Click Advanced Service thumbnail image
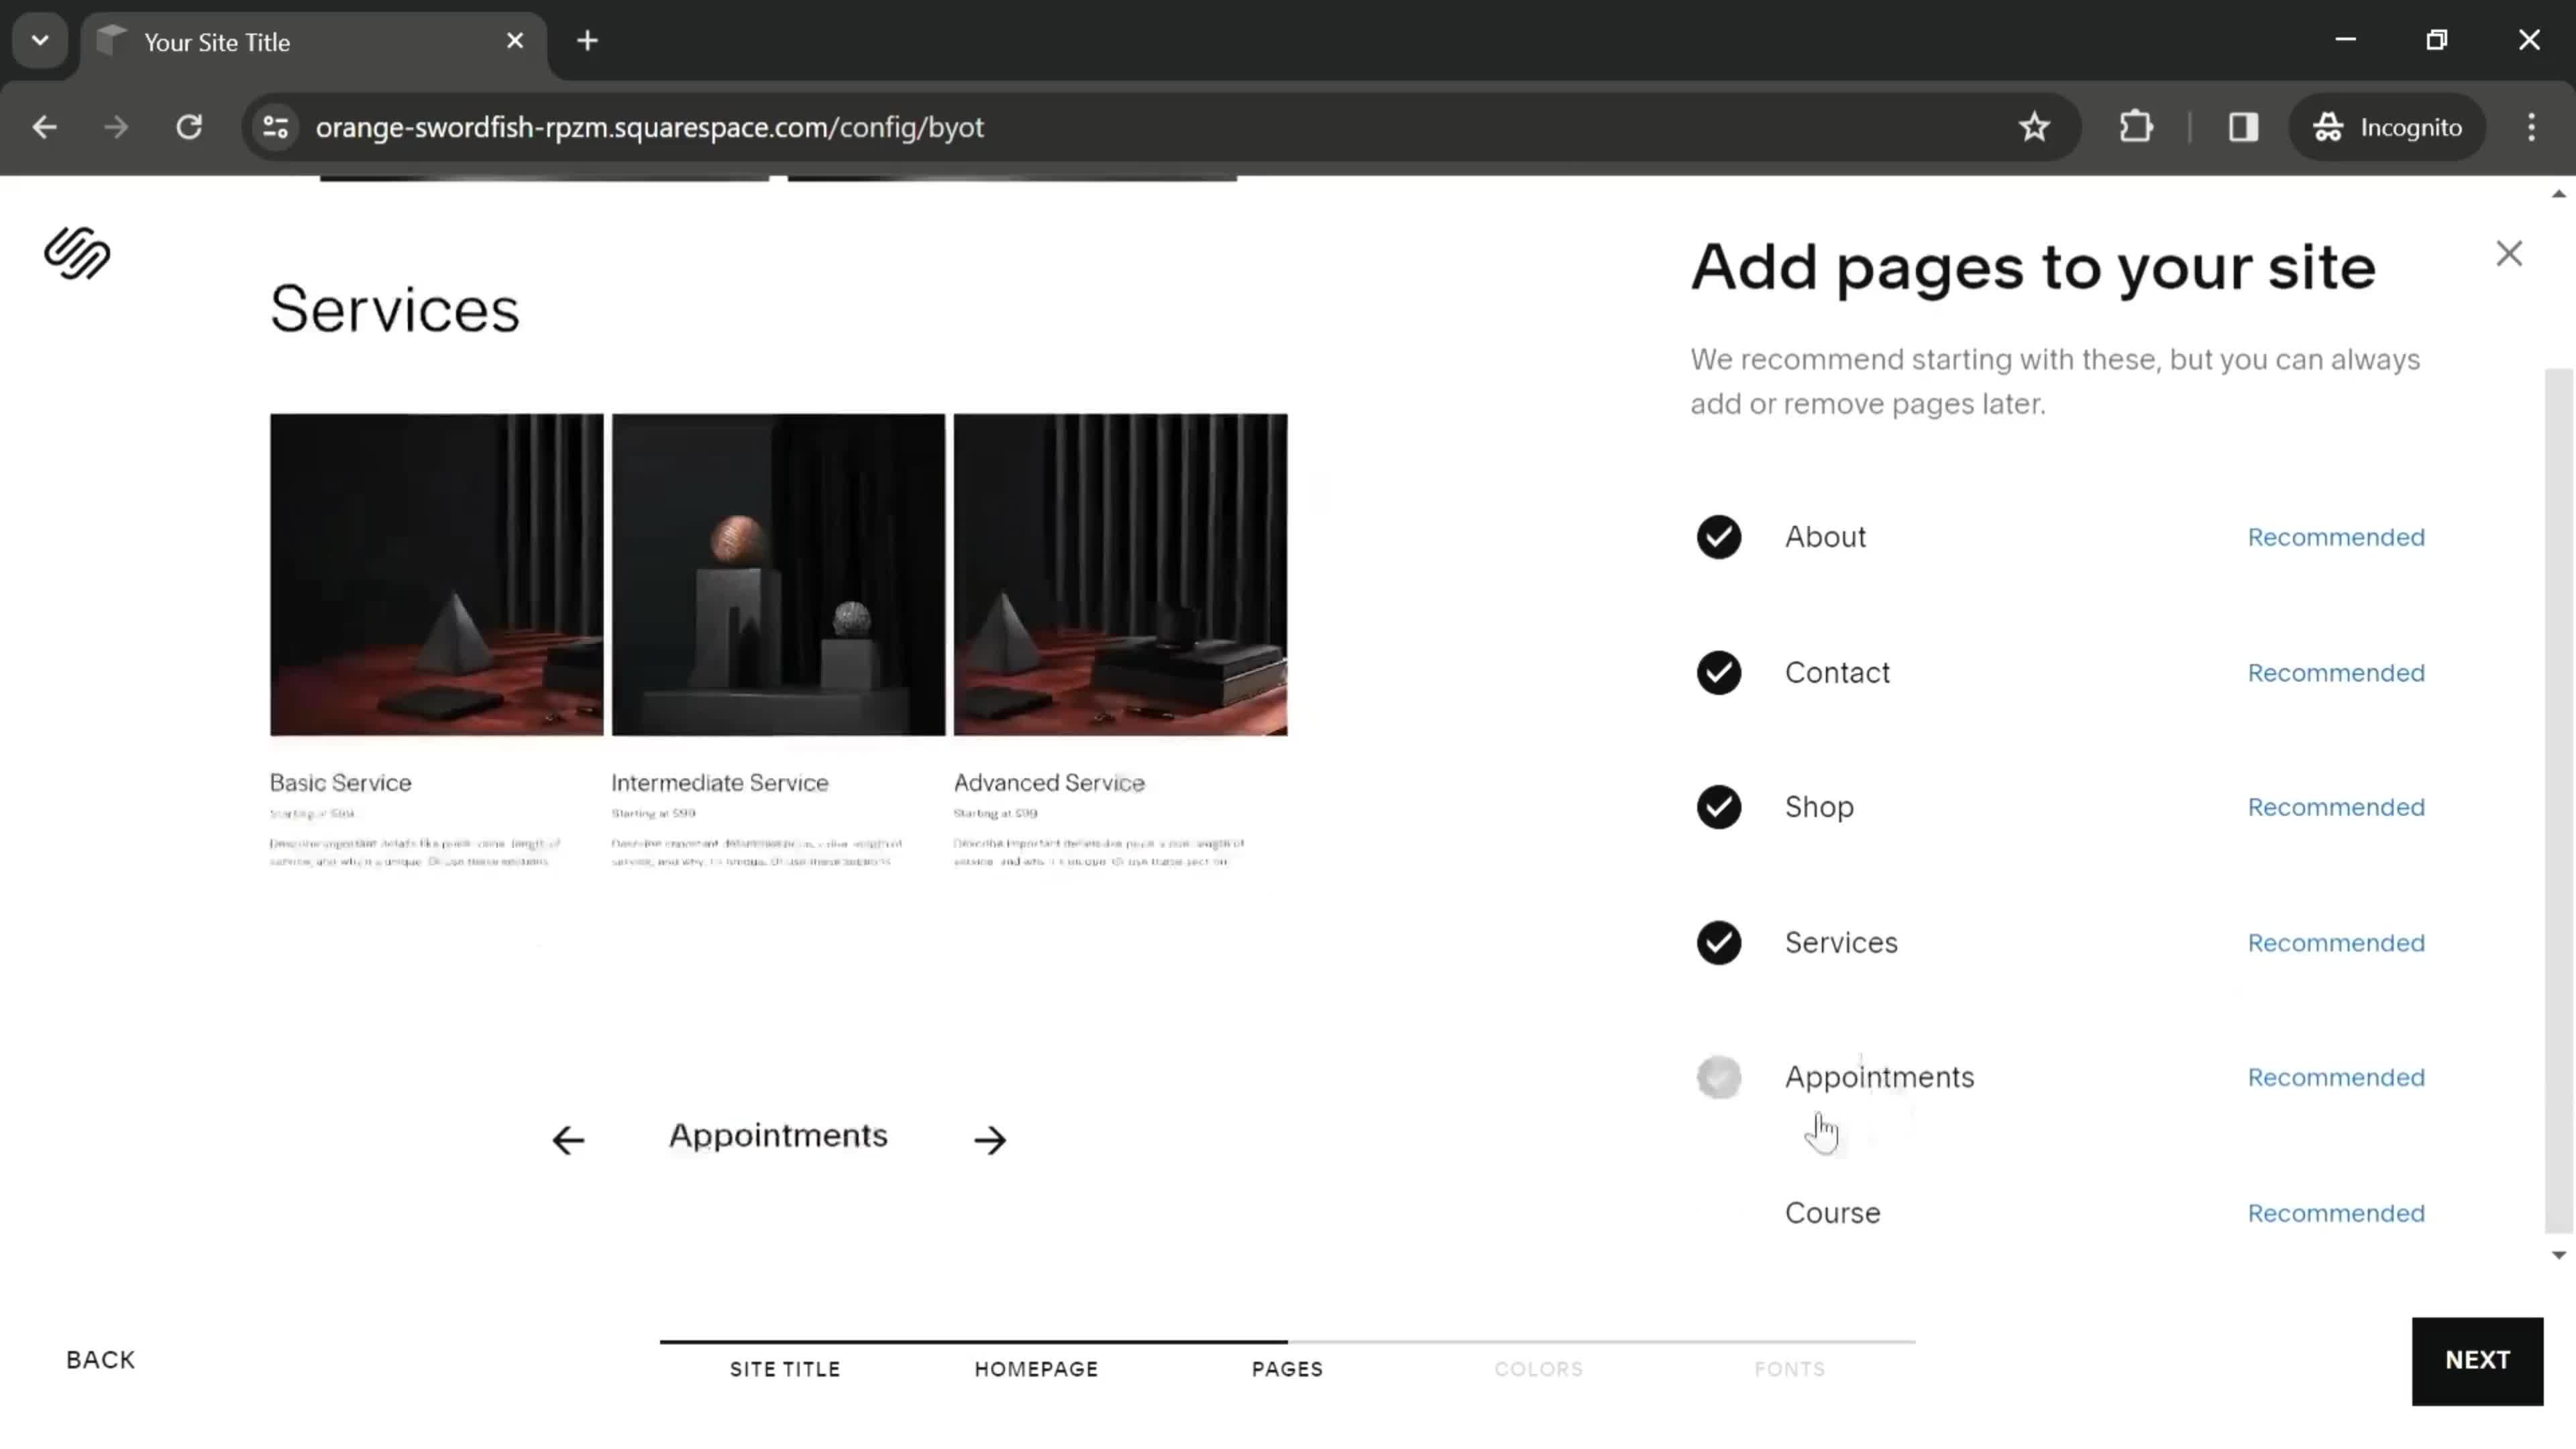The width and height of the screenshot is (2576, 1449). click(1120, 575)
